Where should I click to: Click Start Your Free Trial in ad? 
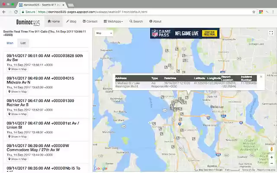pyautogui.click(x=209, y=33)
